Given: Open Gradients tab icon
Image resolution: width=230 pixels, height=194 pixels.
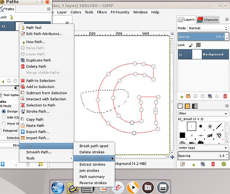Looking at the screenshot, I should (x=195, y=106).
